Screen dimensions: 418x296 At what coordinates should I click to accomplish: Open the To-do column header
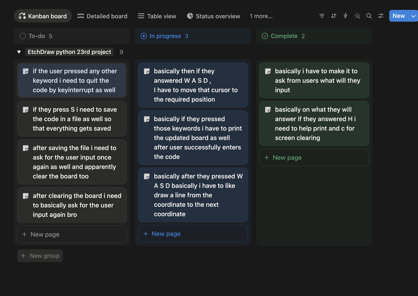tap(72, 36)
